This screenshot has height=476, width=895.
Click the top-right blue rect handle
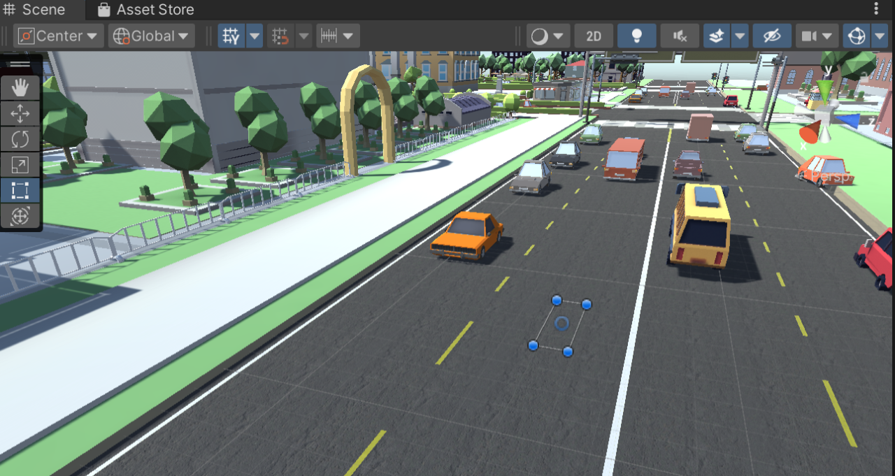coord(587,304)
